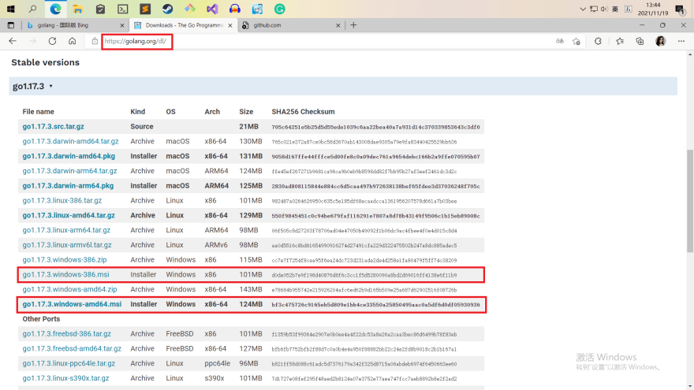Download go1.17.3.darwin-amd64.pkg installer
This screenshot has width=694, height=390.
[69, 156]
